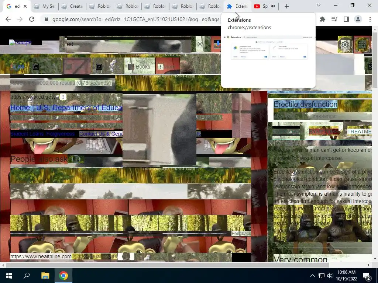Start voice search with microphone icon
Screen dimensions: 378x283
[218, 44]
